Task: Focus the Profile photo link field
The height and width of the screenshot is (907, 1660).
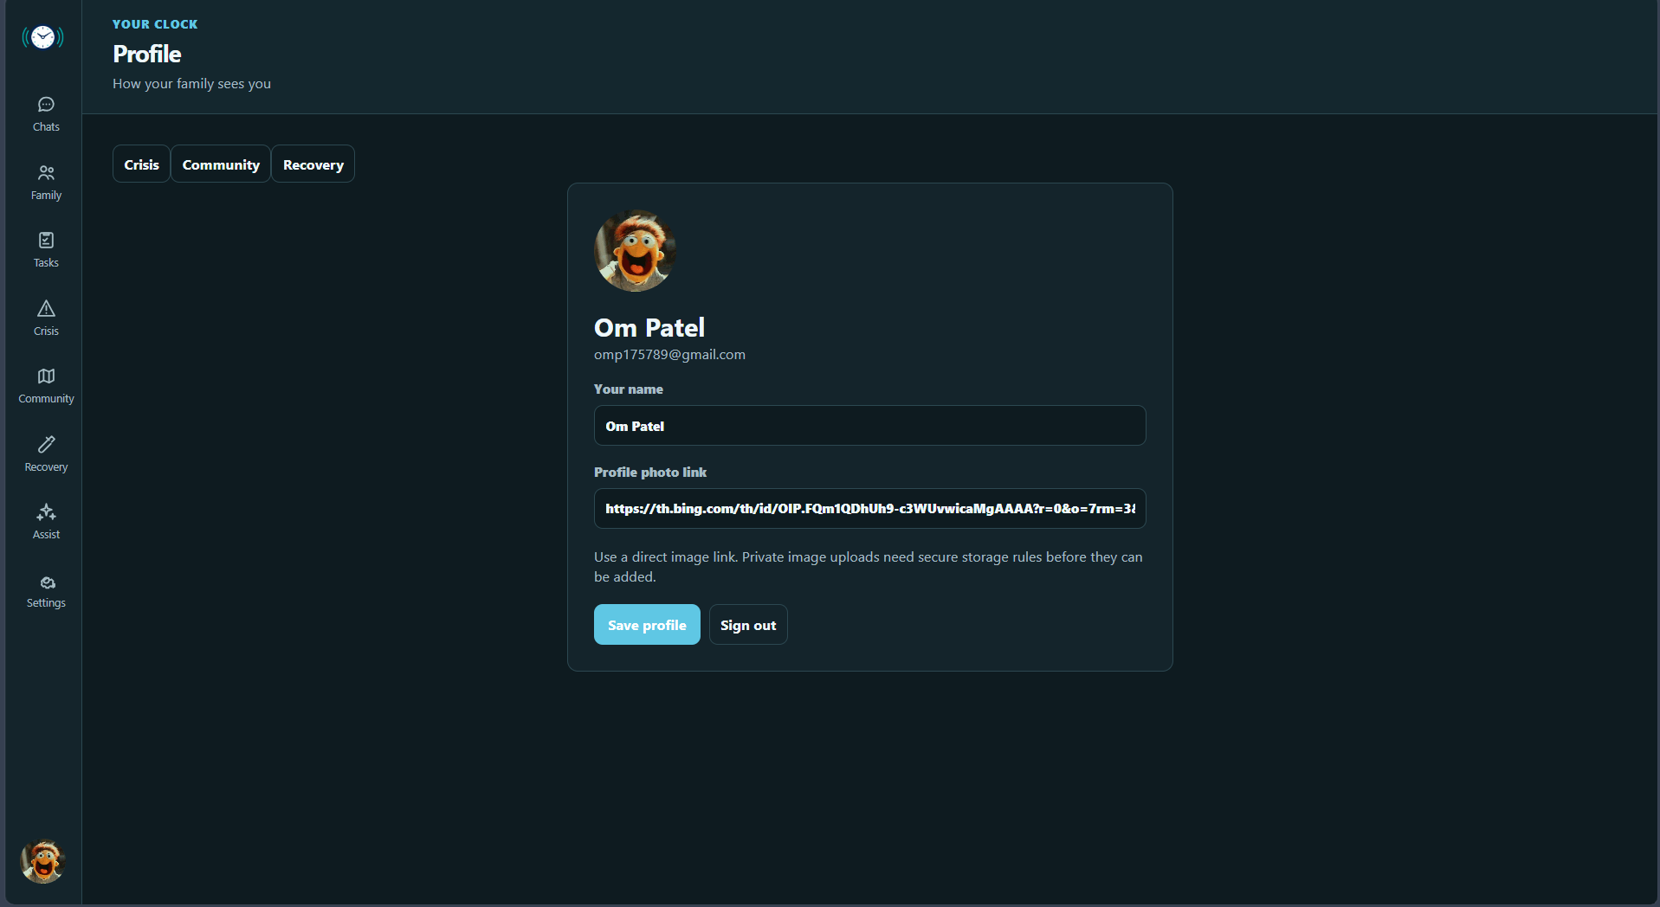Action: [x=869, y=509]
